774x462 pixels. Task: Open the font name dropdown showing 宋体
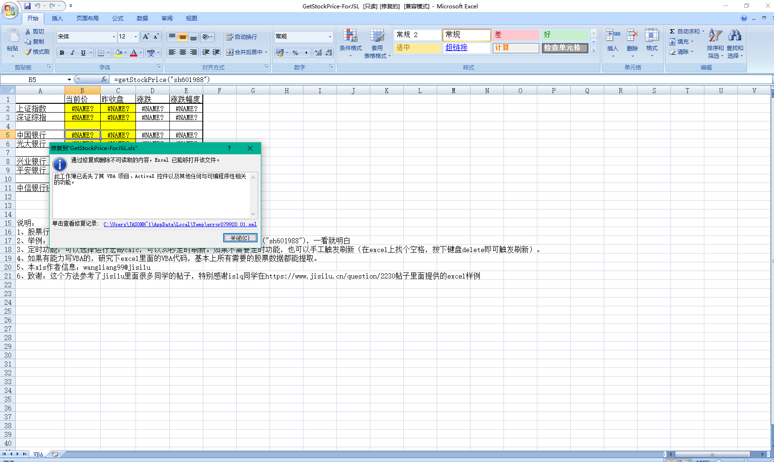(114, 37)
